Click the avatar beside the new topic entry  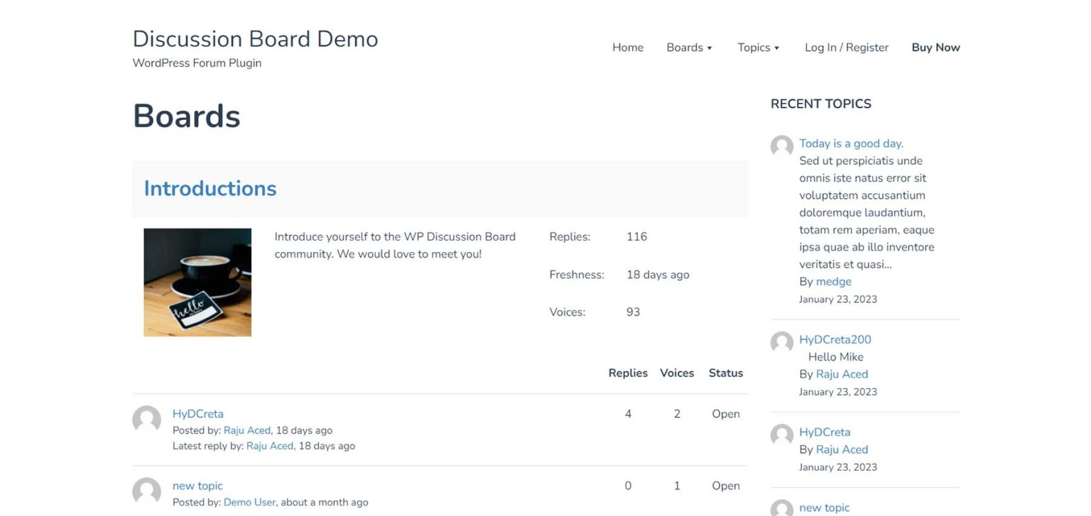coord(146,492)
